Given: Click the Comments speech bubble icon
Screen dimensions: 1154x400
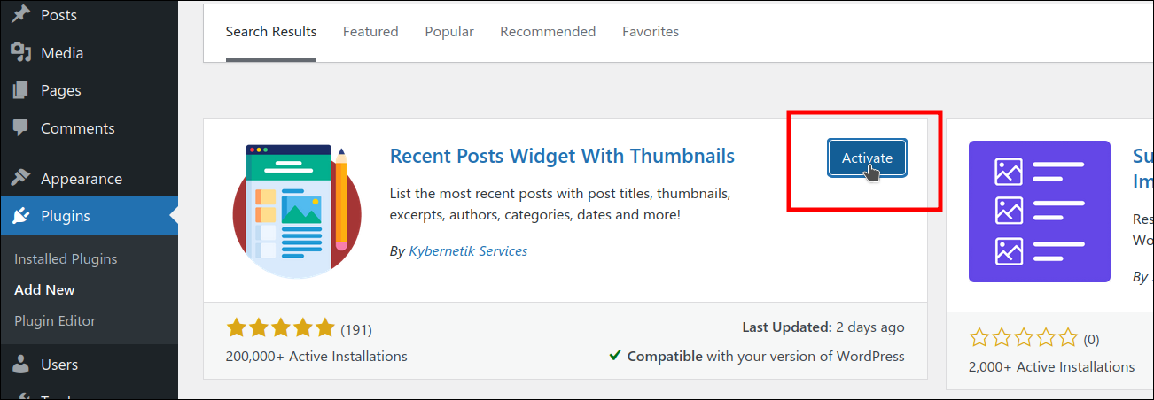Looking at the screenshot, I should tap(21, 127).
